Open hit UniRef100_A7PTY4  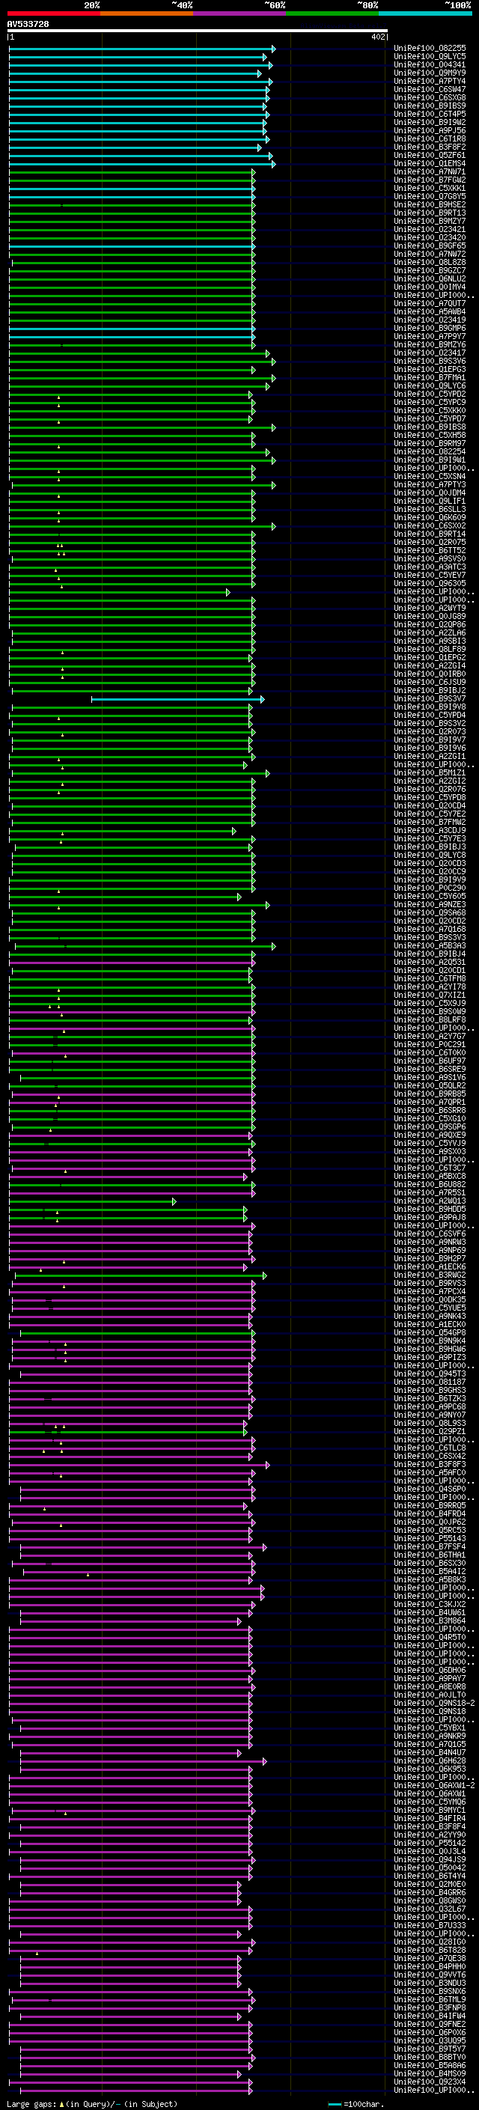[x=430, y=81]
